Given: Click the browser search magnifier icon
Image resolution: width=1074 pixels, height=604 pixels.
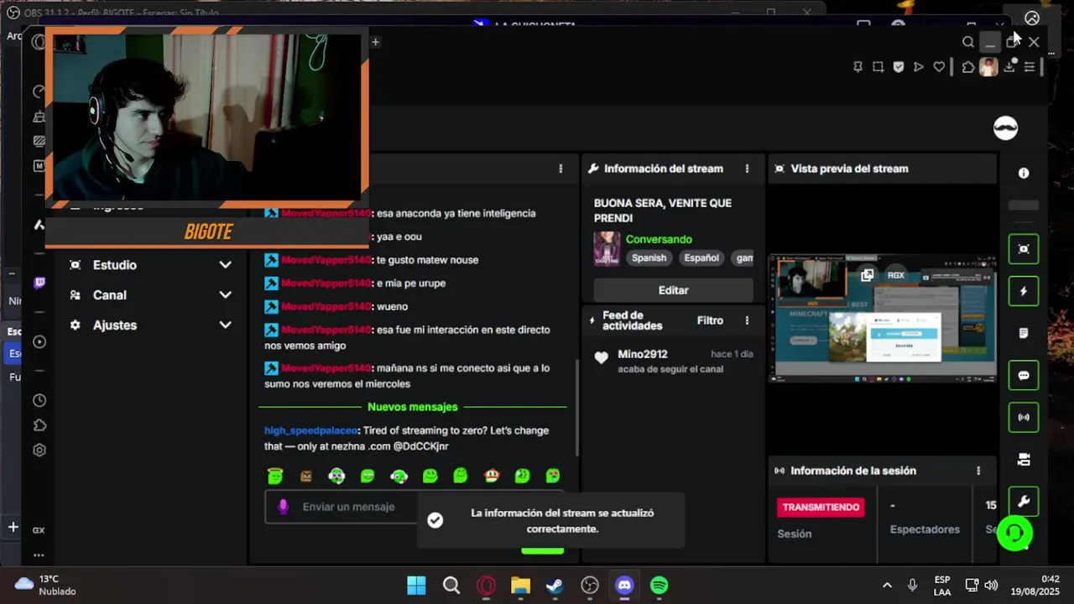Looking at the screenshot, I should pyautogui.click(x=968, y=42).
